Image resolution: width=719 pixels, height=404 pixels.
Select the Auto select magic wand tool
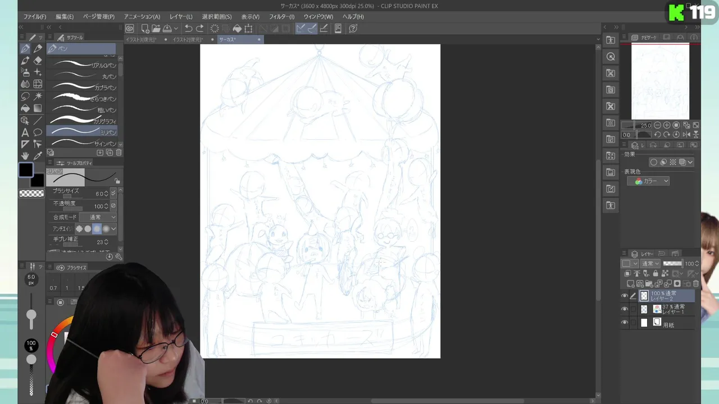38,96
